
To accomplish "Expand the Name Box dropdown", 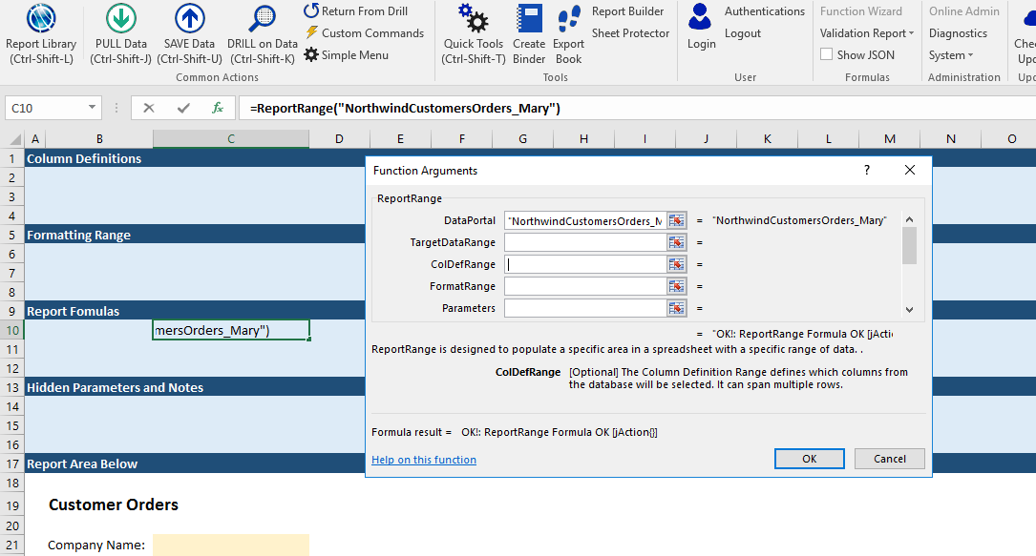I will 92,108.
